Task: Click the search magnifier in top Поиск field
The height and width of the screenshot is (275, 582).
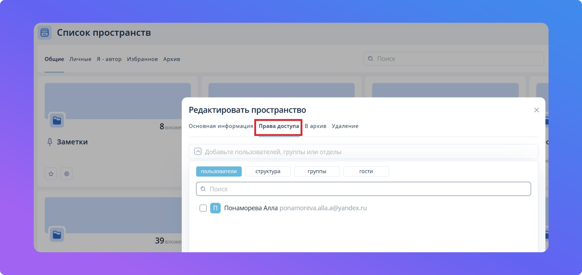Action: [370, 59]
